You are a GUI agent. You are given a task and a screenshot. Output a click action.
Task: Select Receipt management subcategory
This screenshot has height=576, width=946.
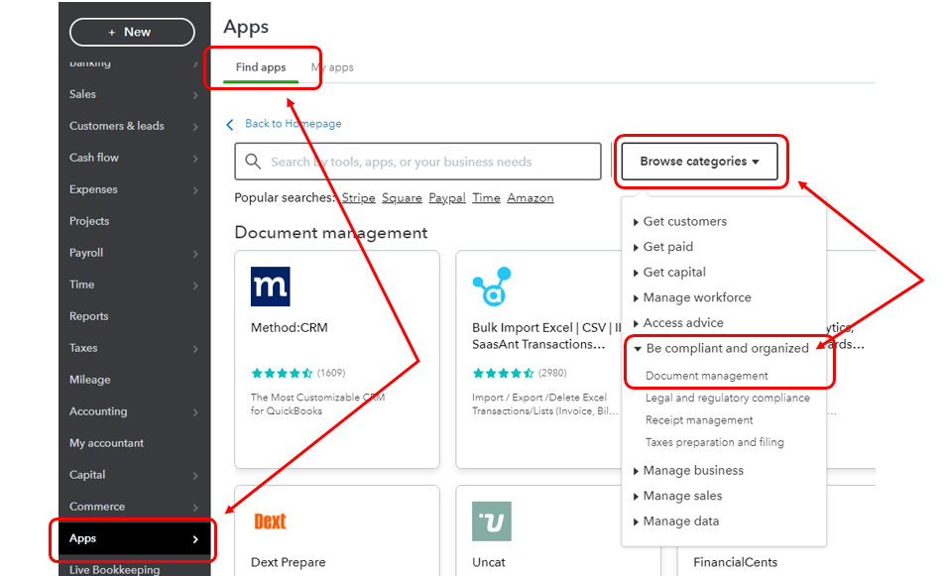699,420
